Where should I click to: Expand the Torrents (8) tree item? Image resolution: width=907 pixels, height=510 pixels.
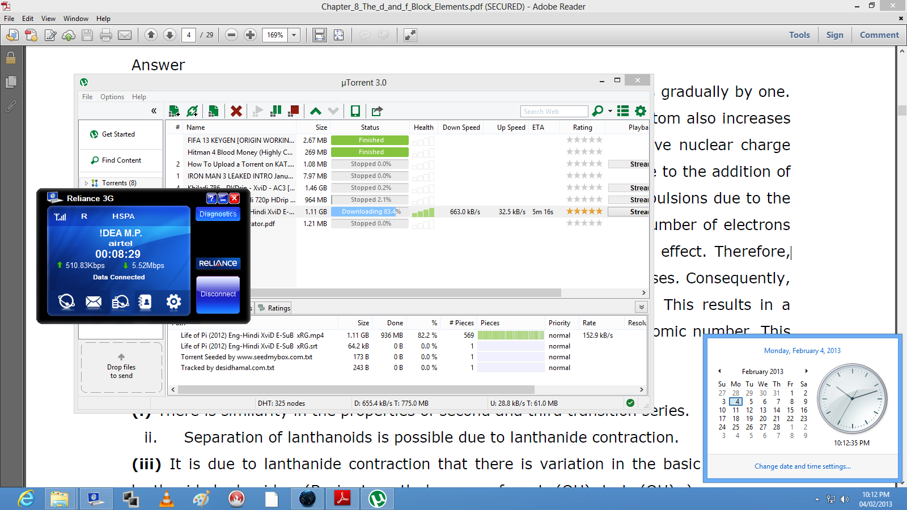pyautogui.click(x=86, y=183)
